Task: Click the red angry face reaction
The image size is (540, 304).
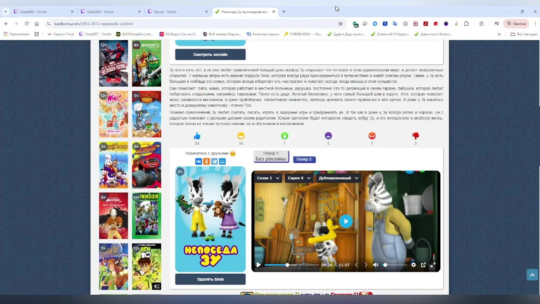Action: coord(372,136)
